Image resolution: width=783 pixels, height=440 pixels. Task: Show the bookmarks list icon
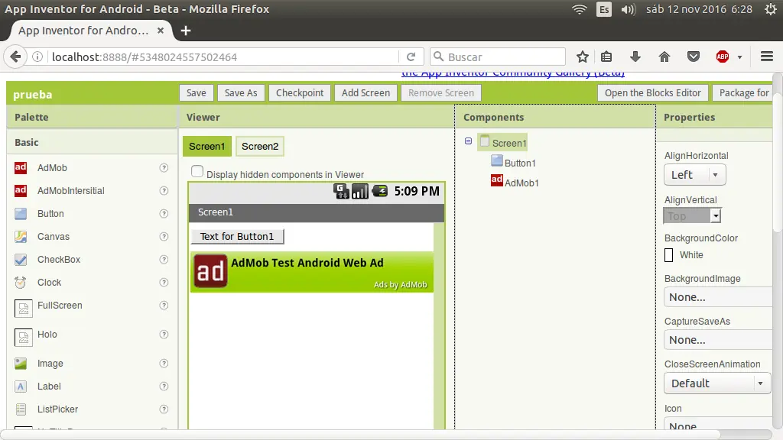click(x=606, y=57)
